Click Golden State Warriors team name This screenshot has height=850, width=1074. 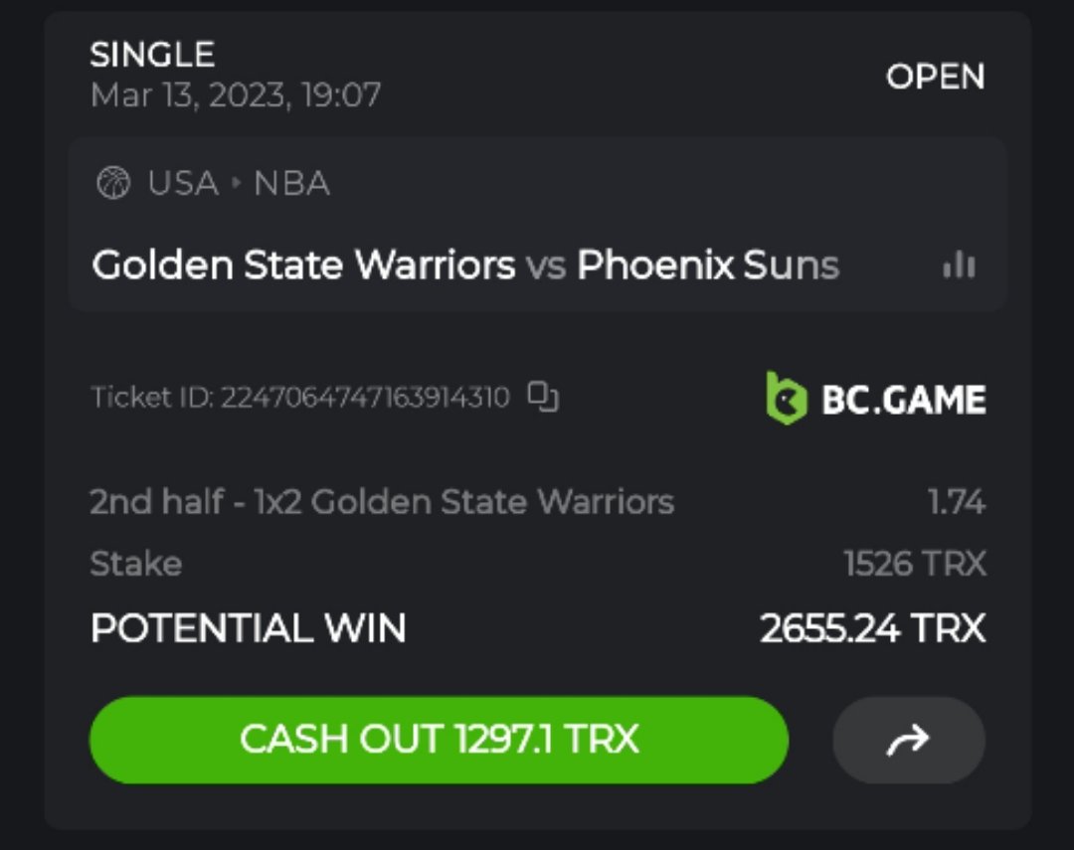[303, 265]
